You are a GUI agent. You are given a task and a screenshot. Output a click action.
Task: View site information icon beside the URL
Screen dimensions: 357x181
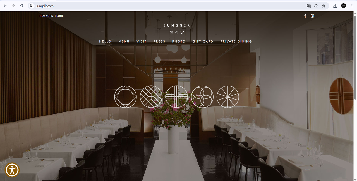pos(32,6)
